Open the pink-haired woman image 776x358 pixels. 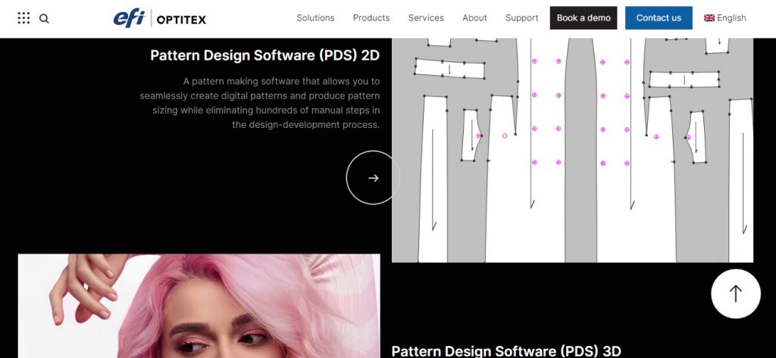click(x=199, y=306)
